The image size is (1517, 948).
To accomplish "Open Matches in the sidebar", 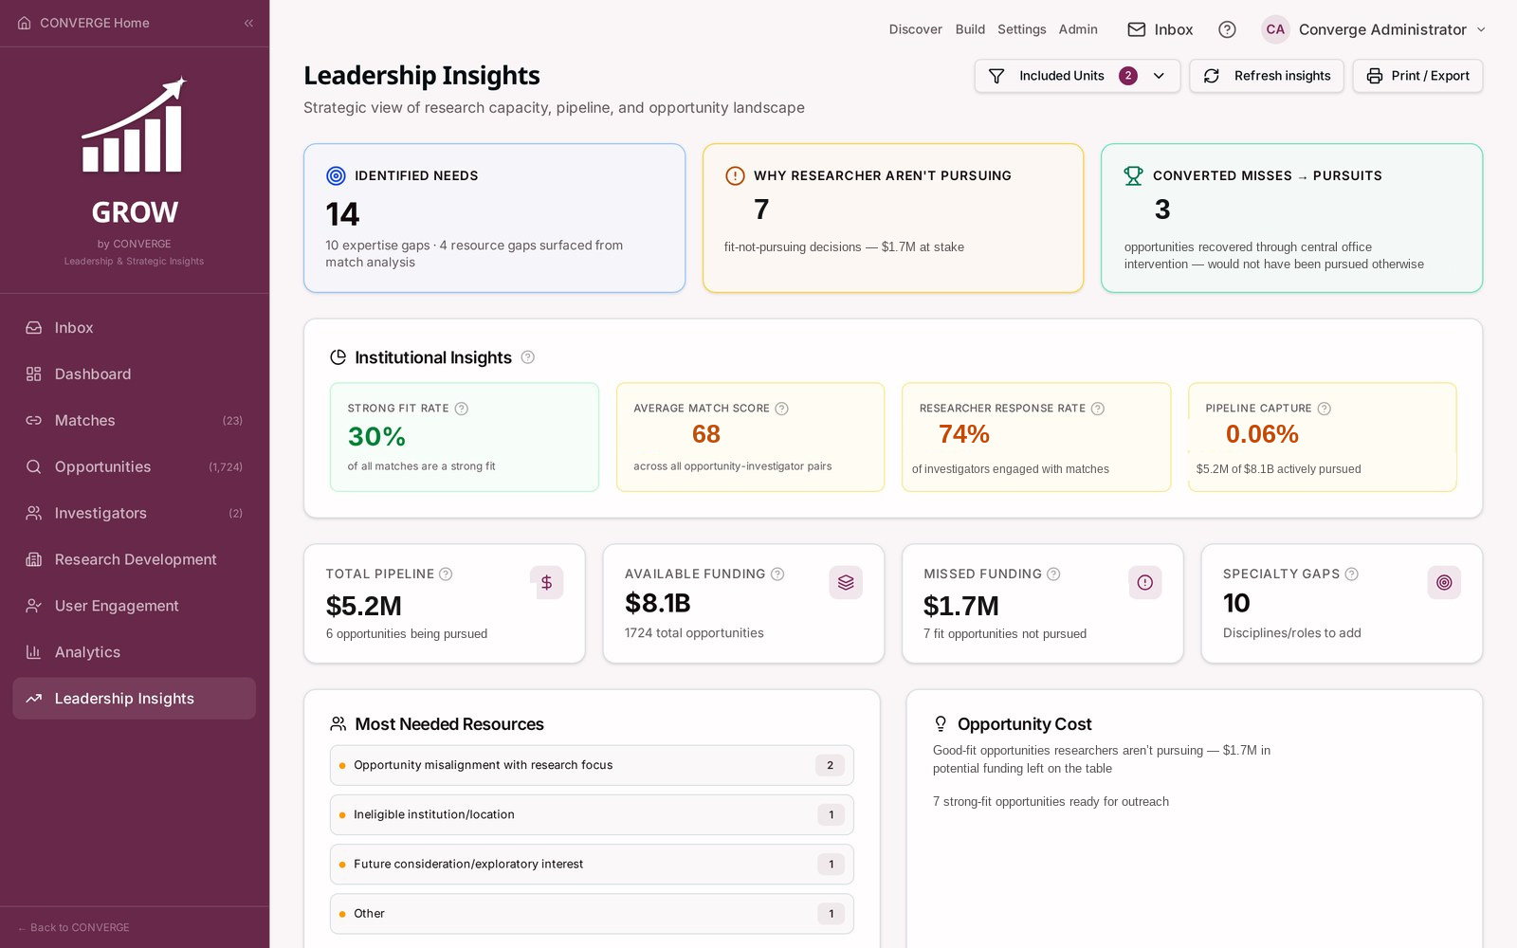I will (x=135, y=420).
